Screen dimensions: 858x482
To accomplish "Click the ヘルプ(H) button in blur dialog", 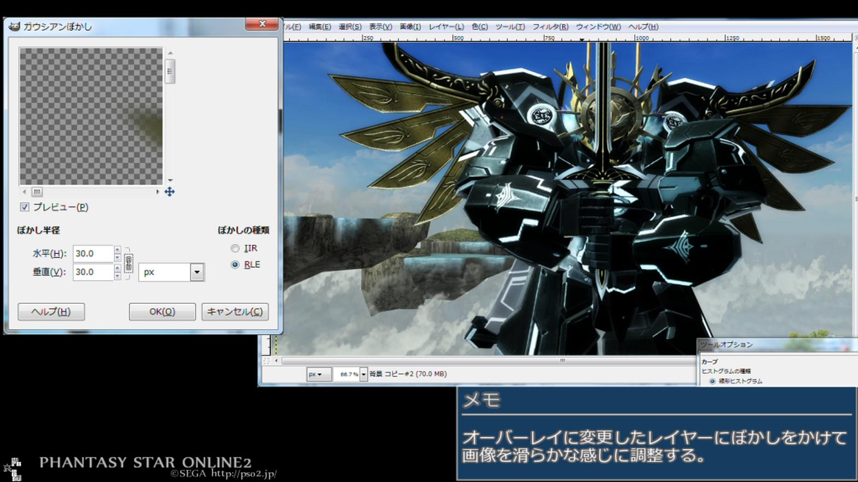I will (51, 311).
